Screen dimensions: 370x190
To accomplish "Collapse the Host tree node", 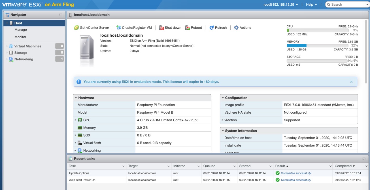I will [7, 23].
